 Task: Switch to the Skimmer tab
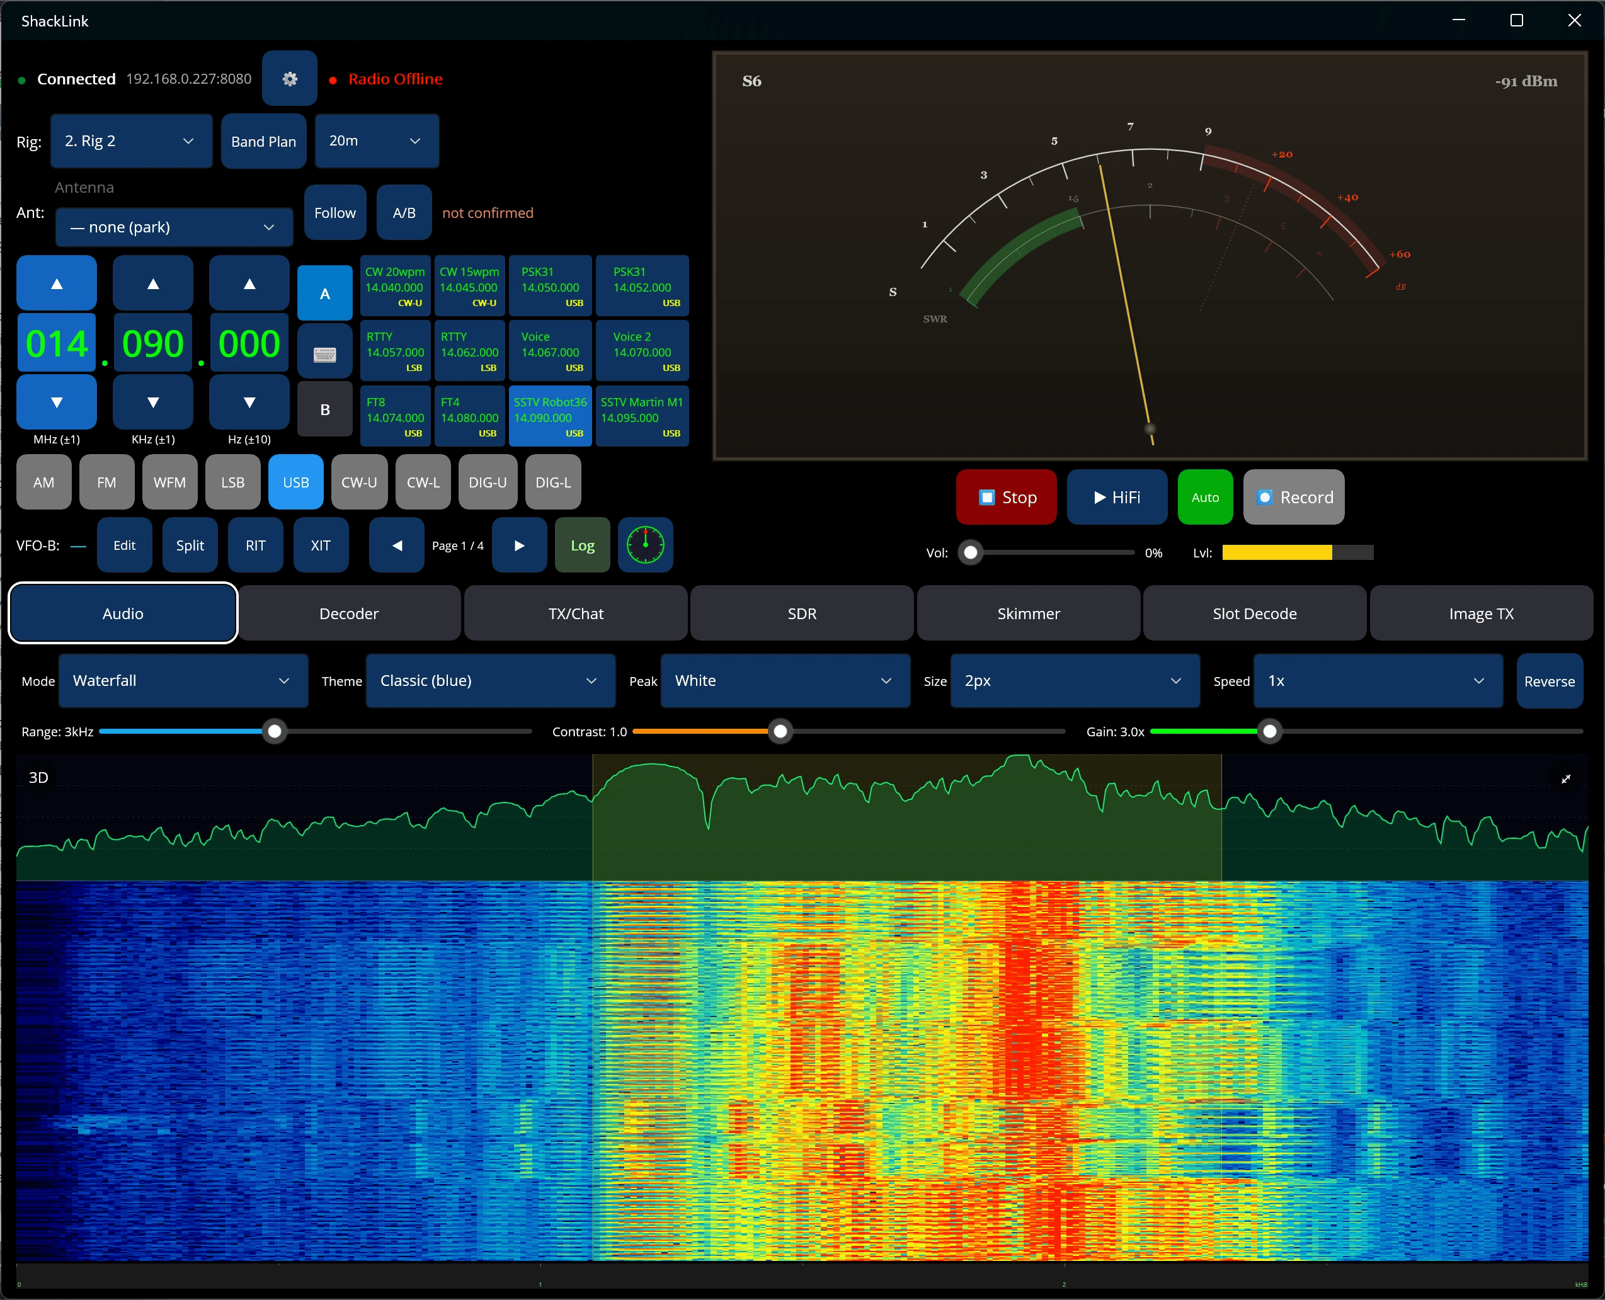coord(1029,613)
